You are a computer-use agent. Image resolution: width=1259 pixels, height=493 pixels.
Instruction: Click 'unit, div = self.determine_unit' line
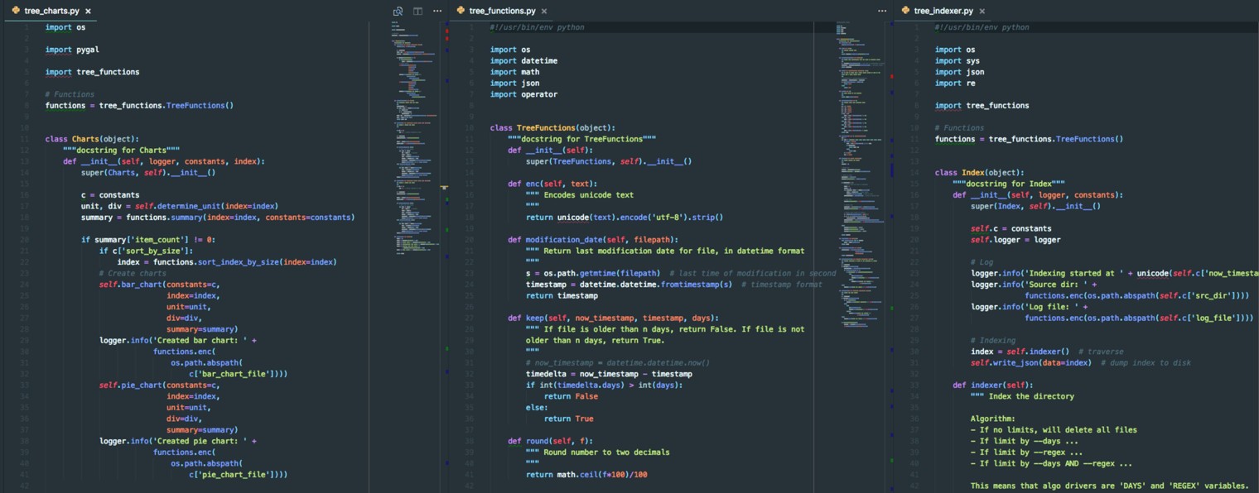(x=180, y=206)
